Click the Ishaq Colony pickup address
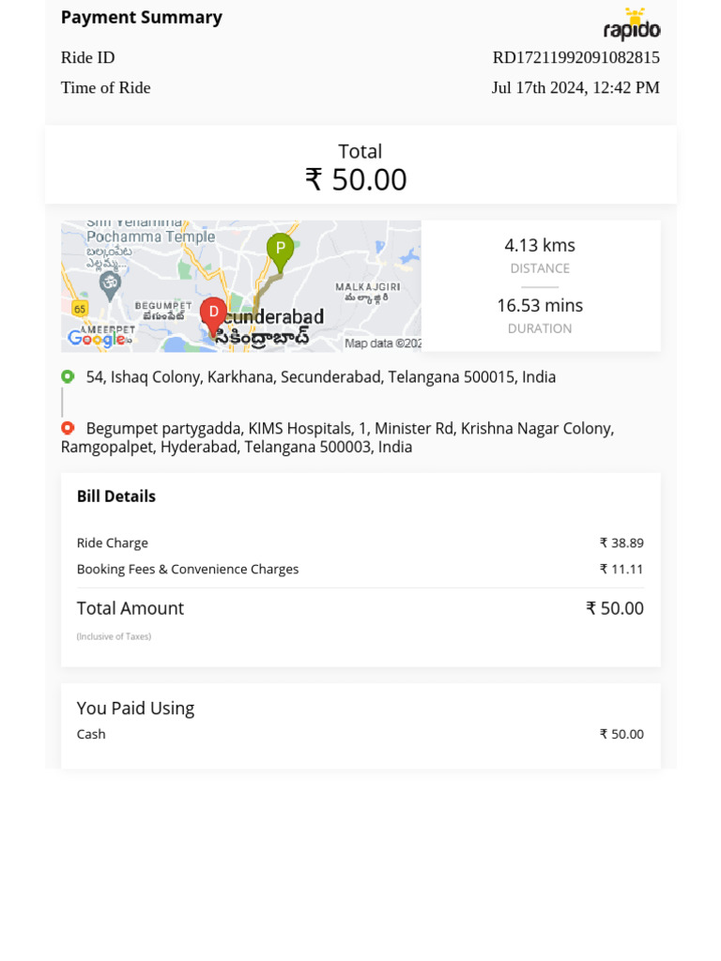The width and height of the screenshot is (721, 961). pyautogui.click(x=321, y=377)
